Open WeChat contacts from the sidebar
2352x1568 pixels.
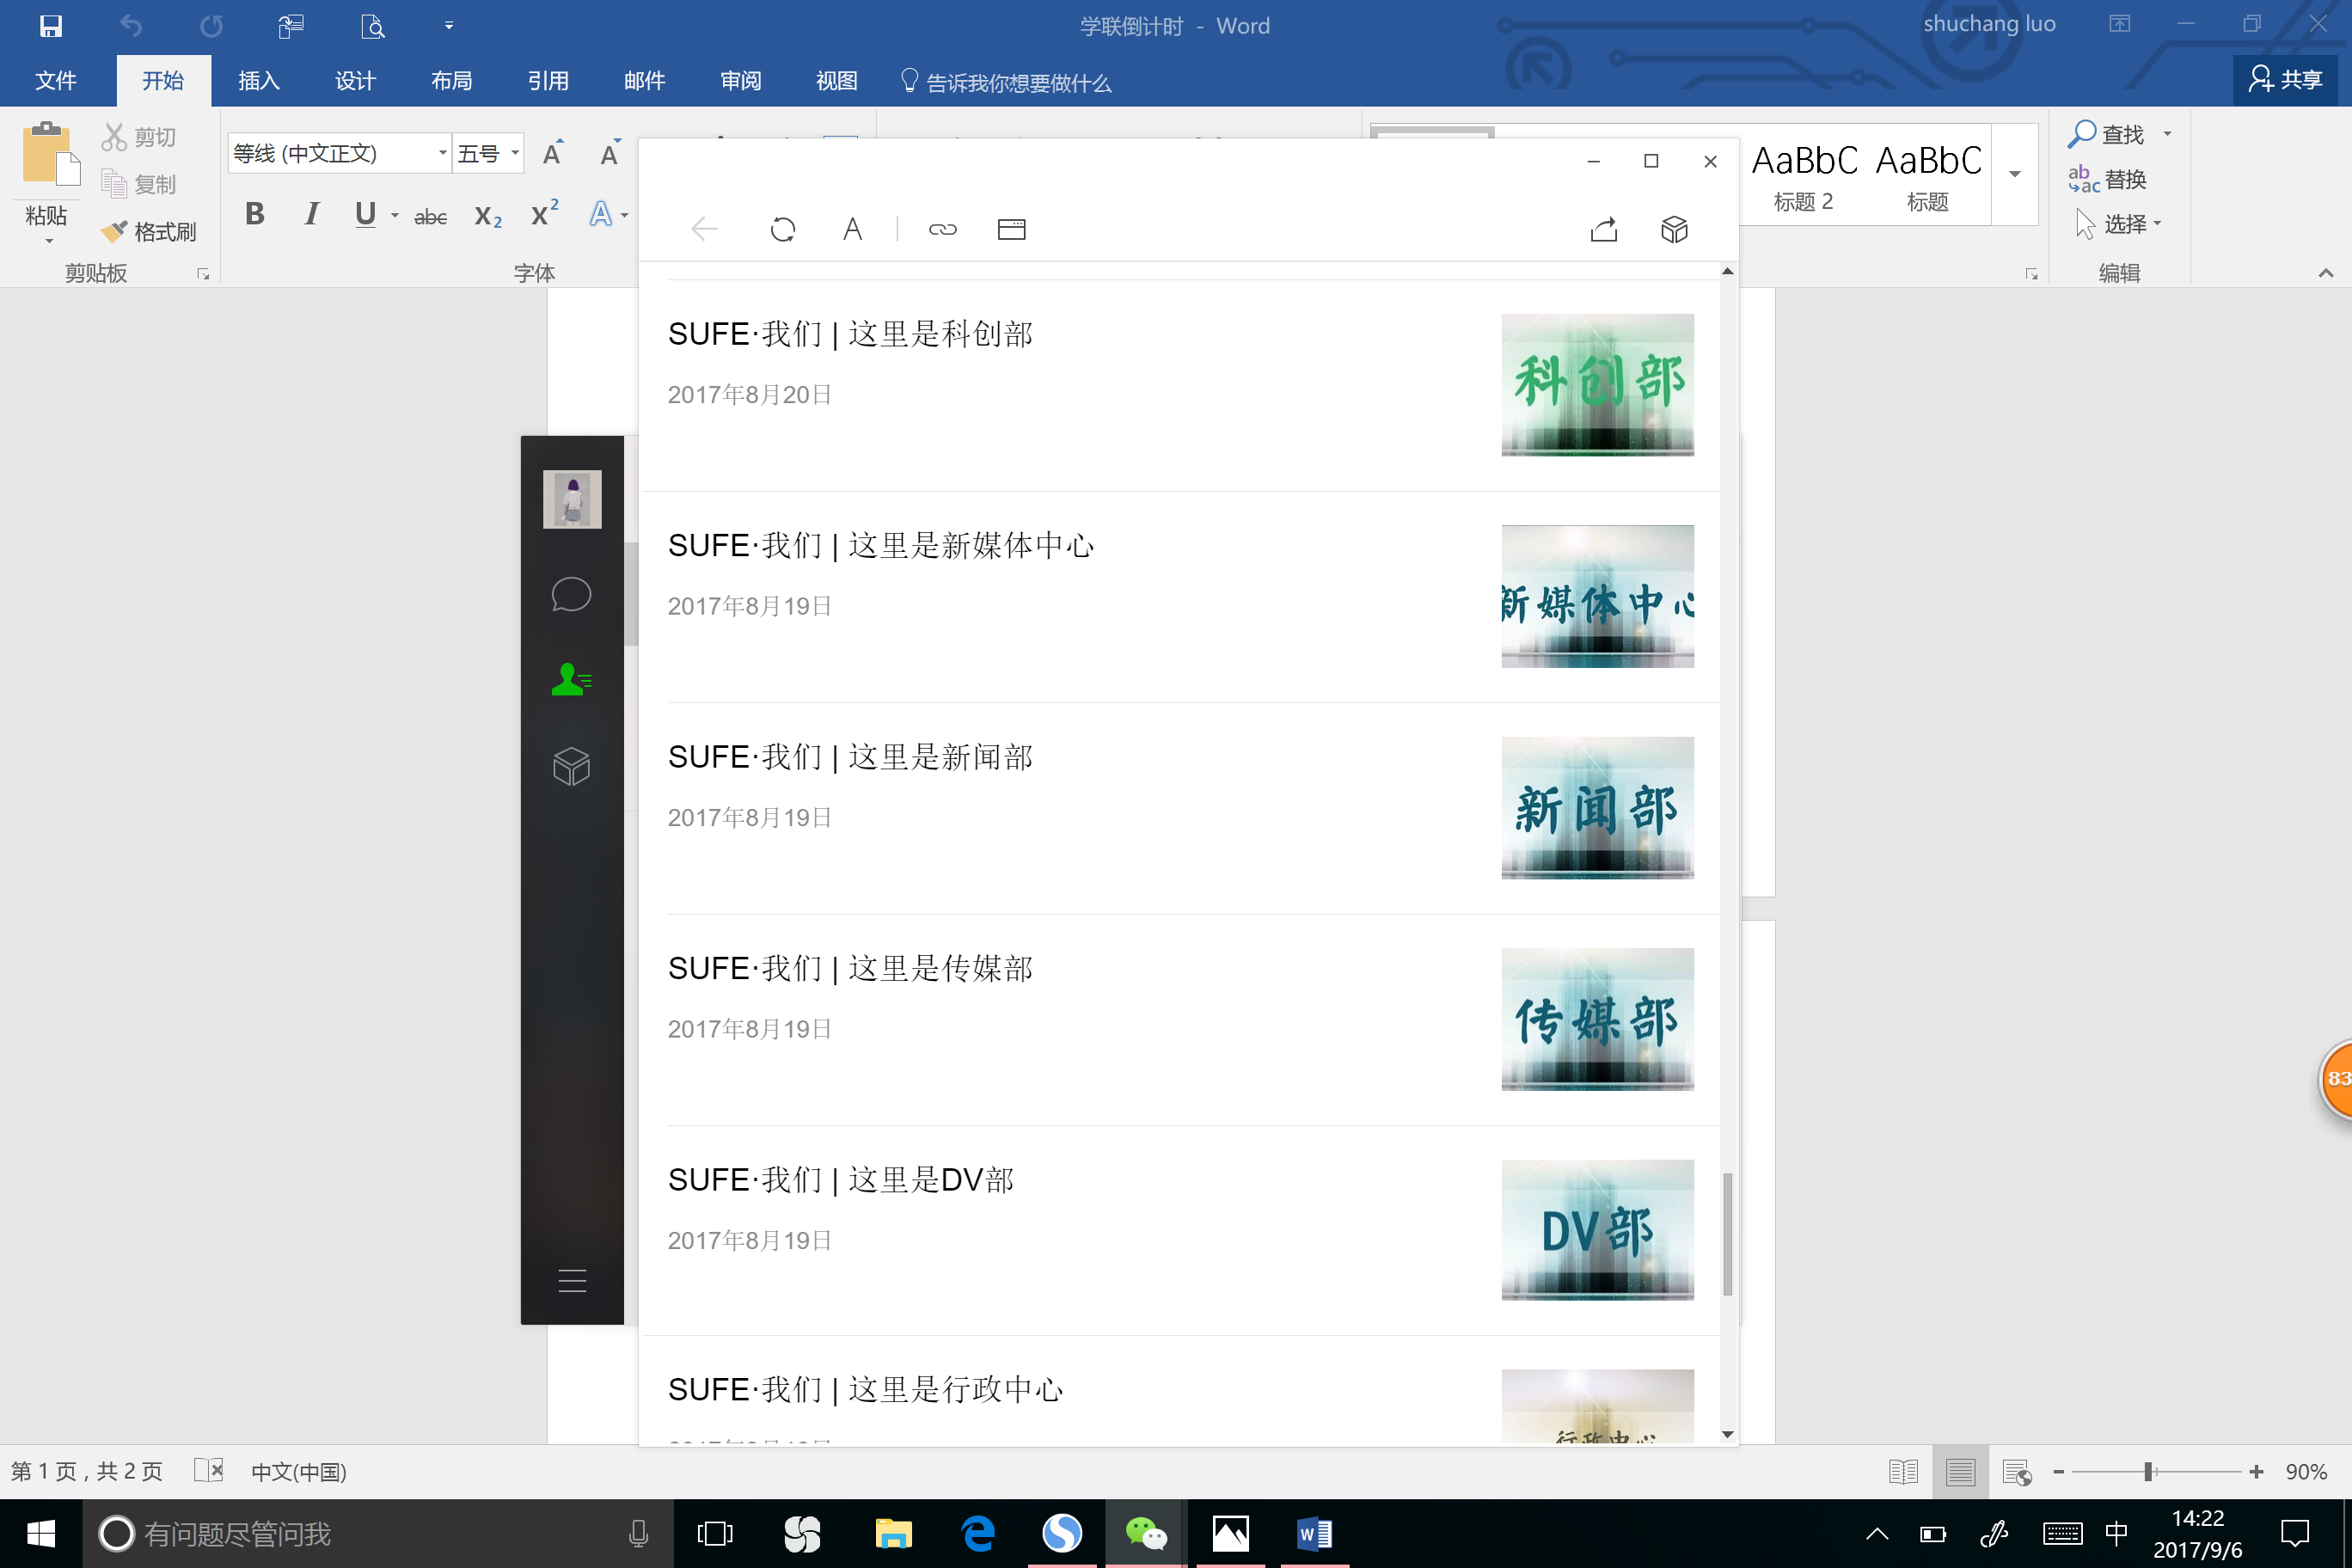click(571, 680)
